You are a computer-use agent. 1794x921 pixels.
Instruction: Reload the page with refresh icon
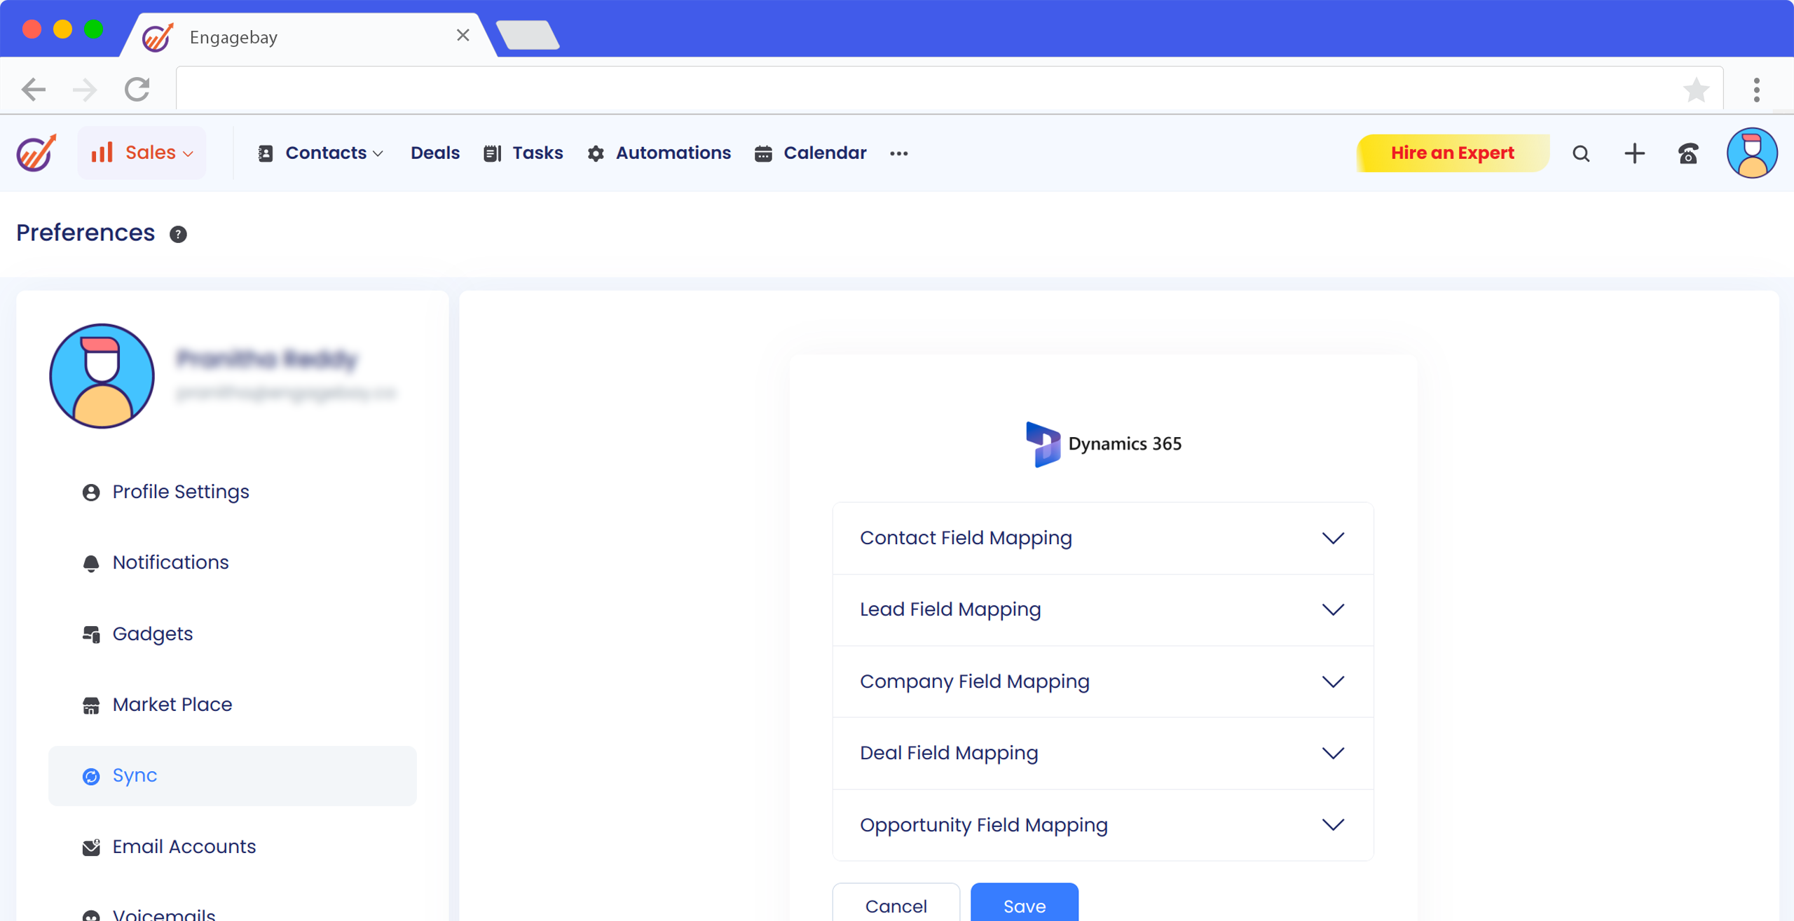coord(137,90)
